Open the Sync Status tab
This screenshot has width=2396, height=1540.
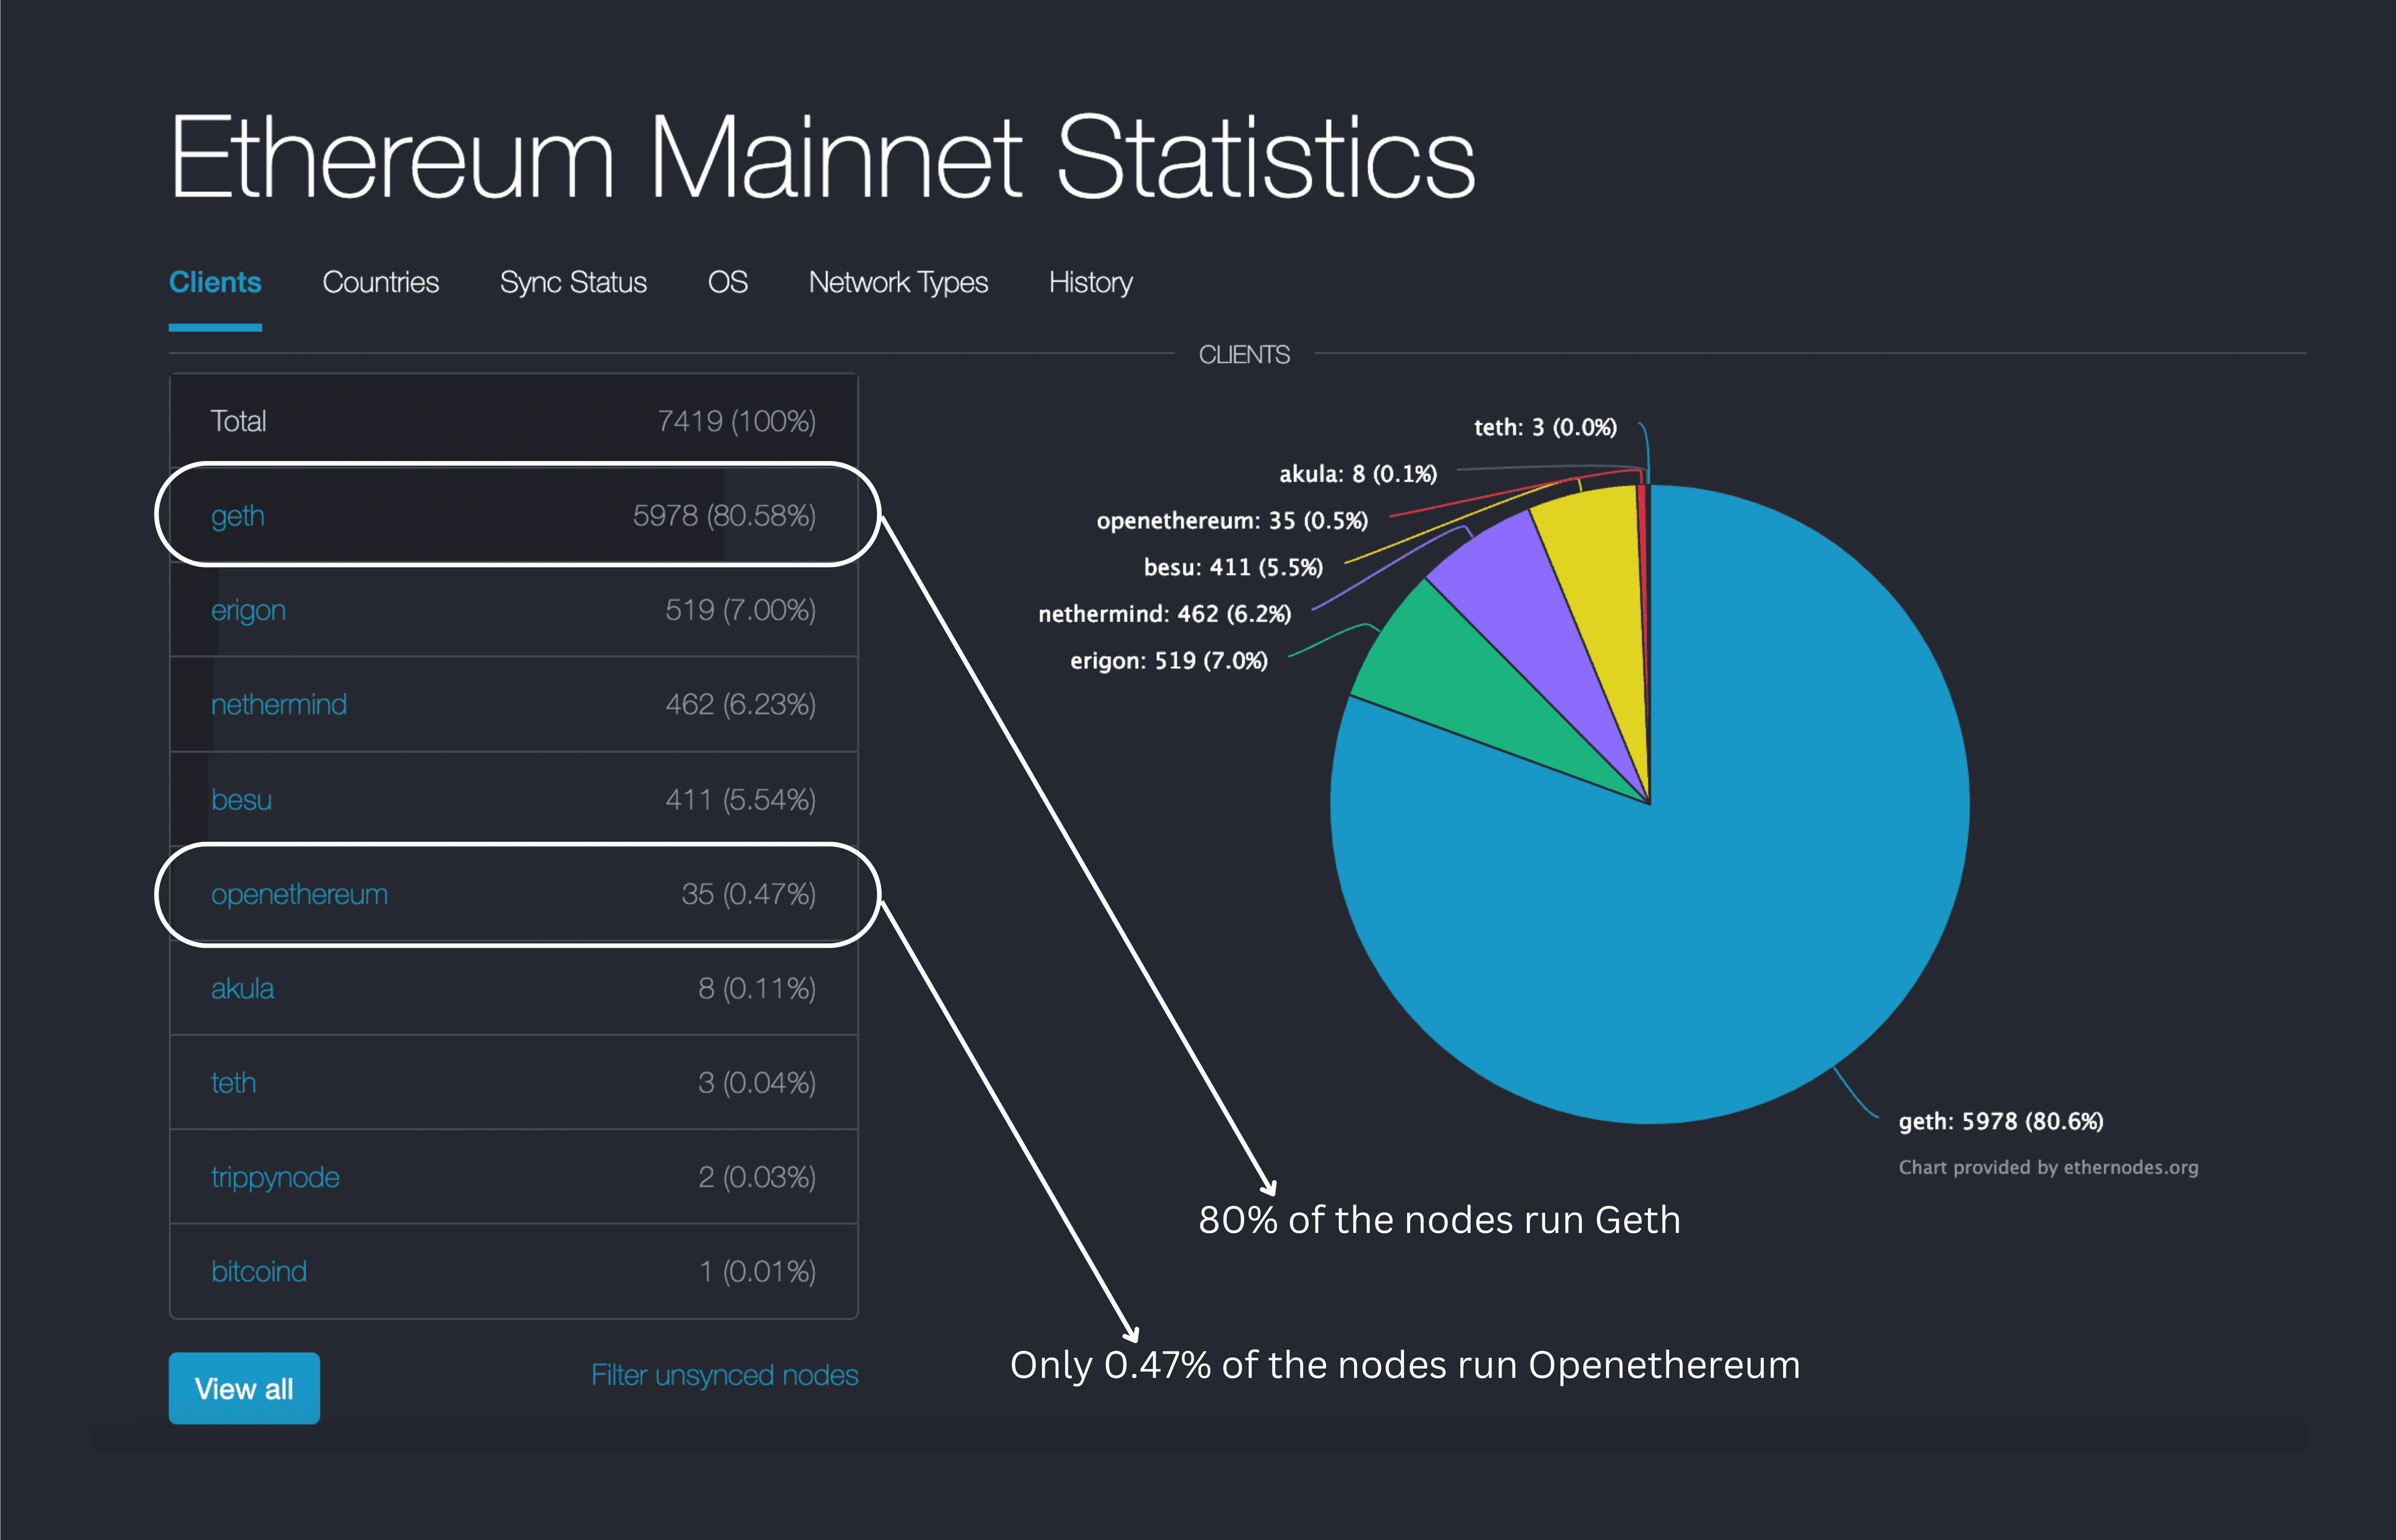[573, 283]
